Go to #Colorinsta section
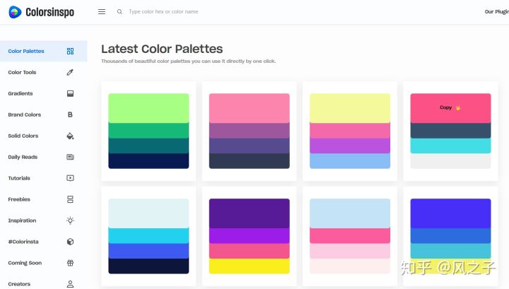Screen dimensions: 509x289 (x=23, y=242)
